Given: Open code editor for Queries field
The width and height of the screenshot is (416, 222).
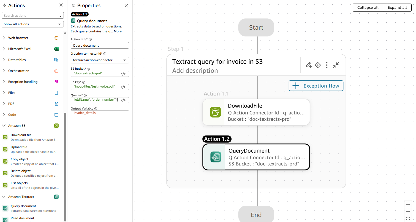Looking at the screenshot, I should [x=123, y=100].
